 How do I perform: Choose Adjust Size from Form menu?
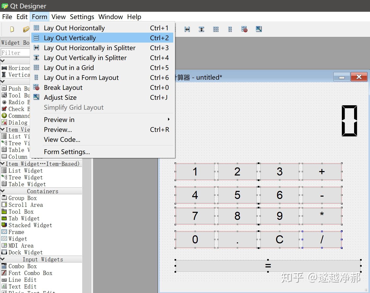click(x=102, y=97)
